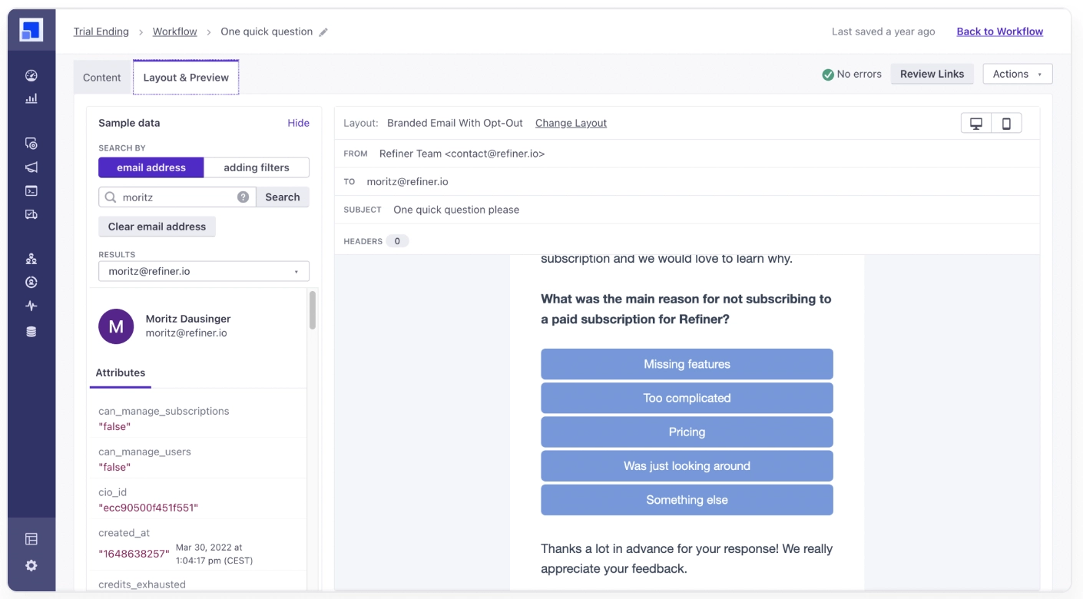Open the Actions dropdown menu
Viewport: 1083px width, 599px height.
tap(1017, 74)
